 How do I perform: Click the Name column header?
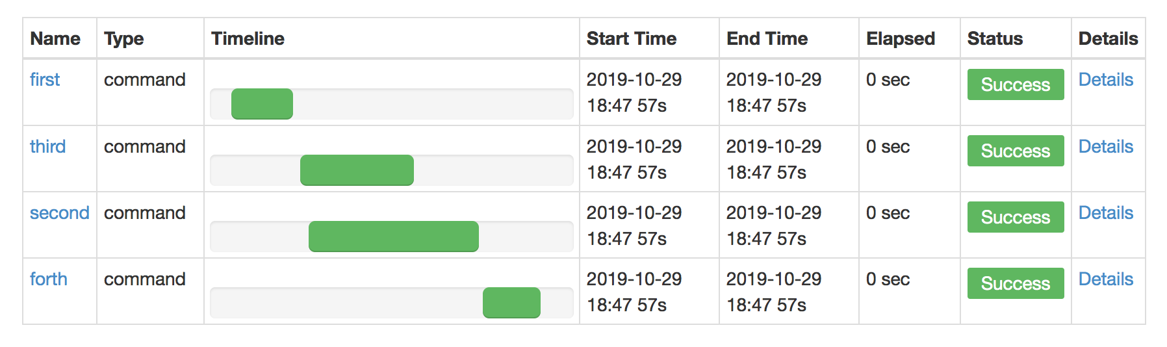click(x=55, y=39)
